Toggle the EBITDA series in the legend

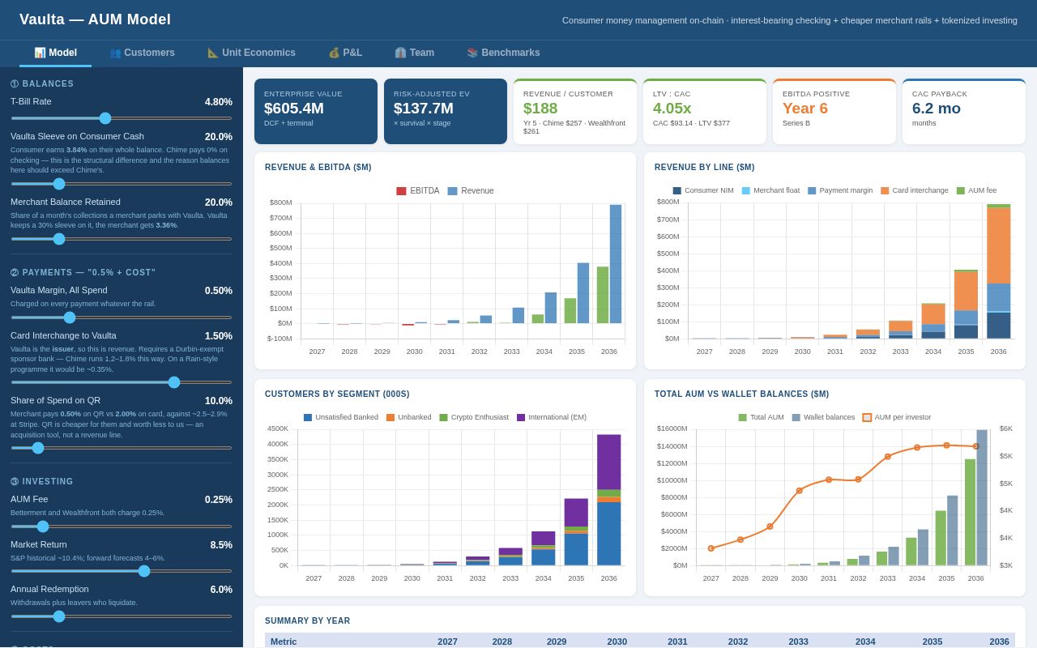(418, 191)
